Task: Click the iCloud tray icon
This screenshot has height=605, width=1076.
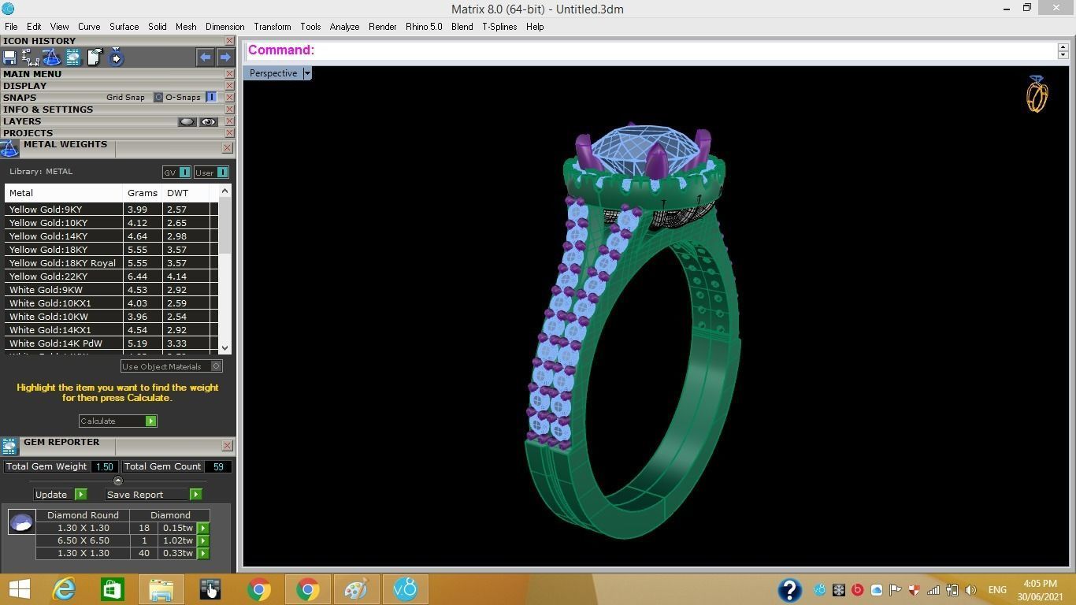Action: pyautogui.click(x=876, y=589)
